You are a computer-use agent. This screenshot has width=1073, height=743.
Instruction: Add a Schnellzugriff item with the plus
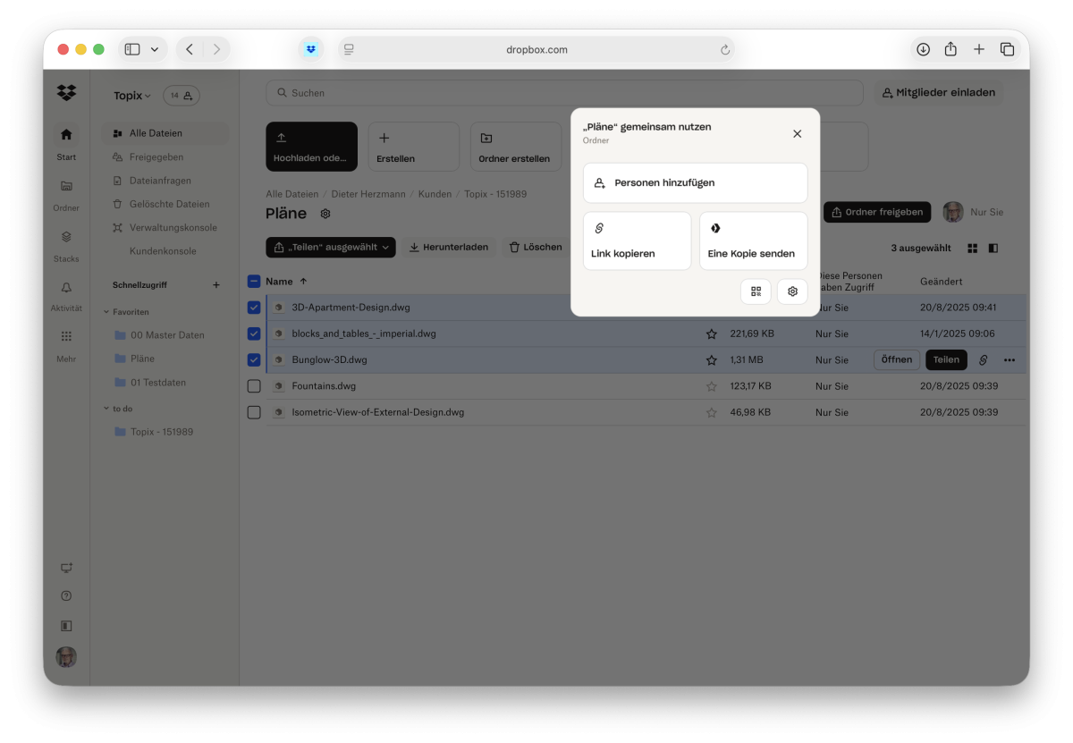click(x=215, y=285)
